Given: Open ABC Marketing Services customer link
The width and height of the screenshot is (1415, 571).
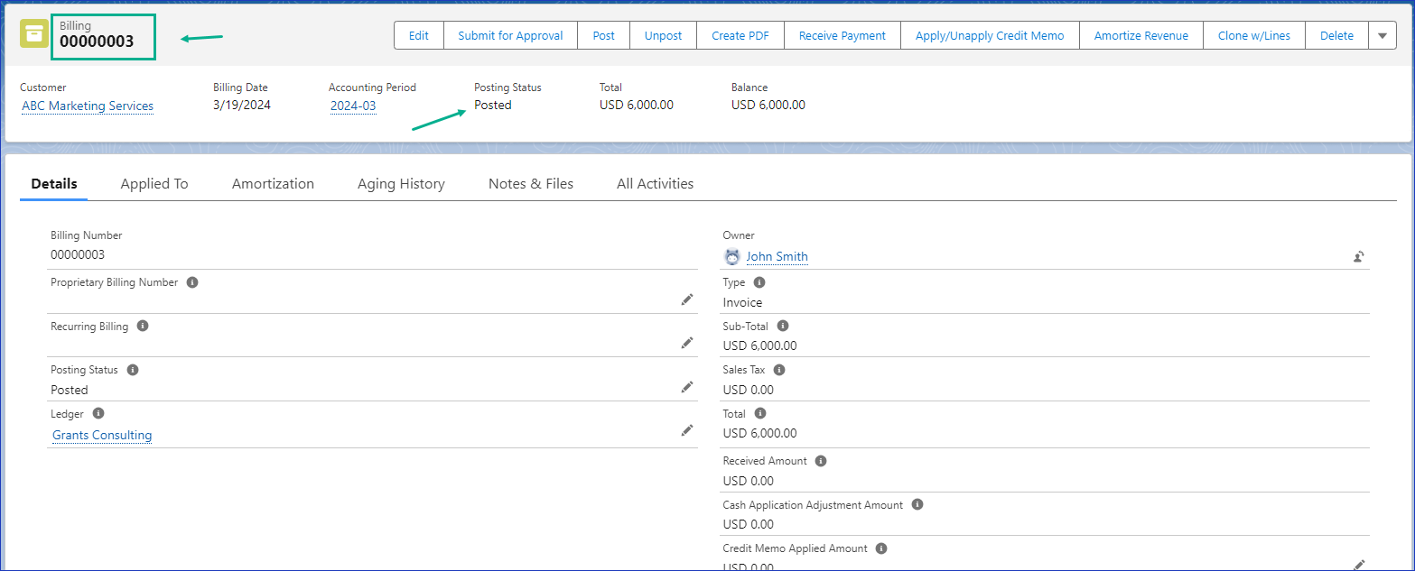Looking at the screenshot, I should pyautogui.click(x=88, y=106).
